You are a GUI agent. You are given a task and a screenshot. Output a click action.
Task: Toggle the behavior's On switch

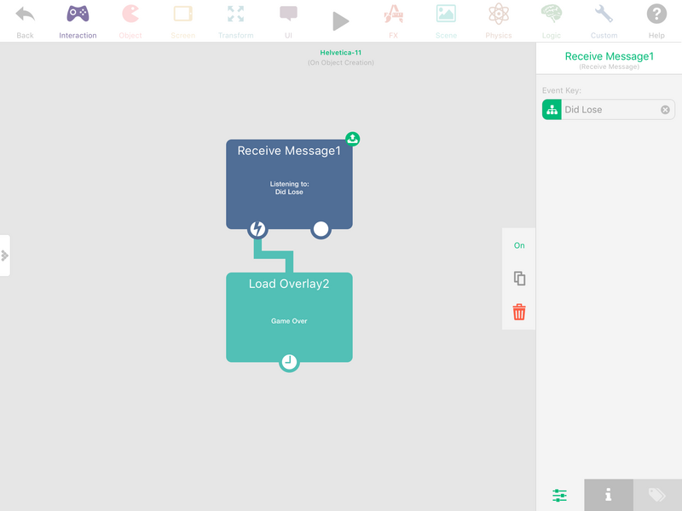click(x=519, y=245)
